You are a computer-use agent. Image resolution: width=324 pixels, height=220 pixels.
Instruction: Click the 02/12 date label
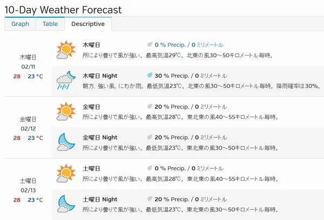click(28, 128)
